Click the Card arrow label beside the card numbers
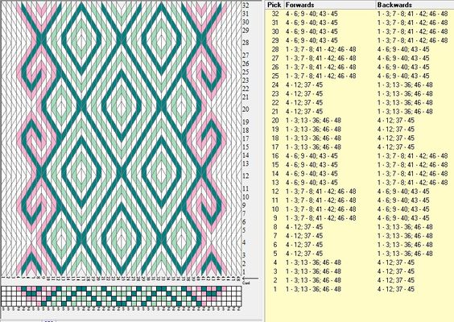 246,283
